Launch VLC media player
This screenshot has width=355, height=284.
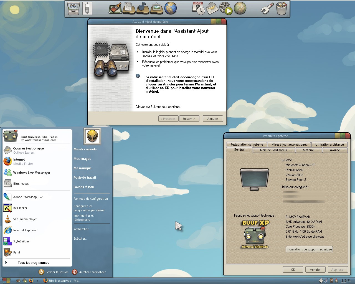click(x=37, y=219)
